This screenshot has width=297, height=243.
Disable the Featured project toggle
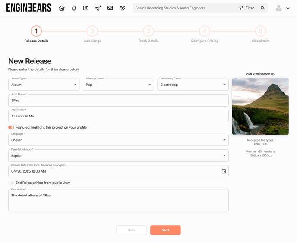[x=11, y=127]
